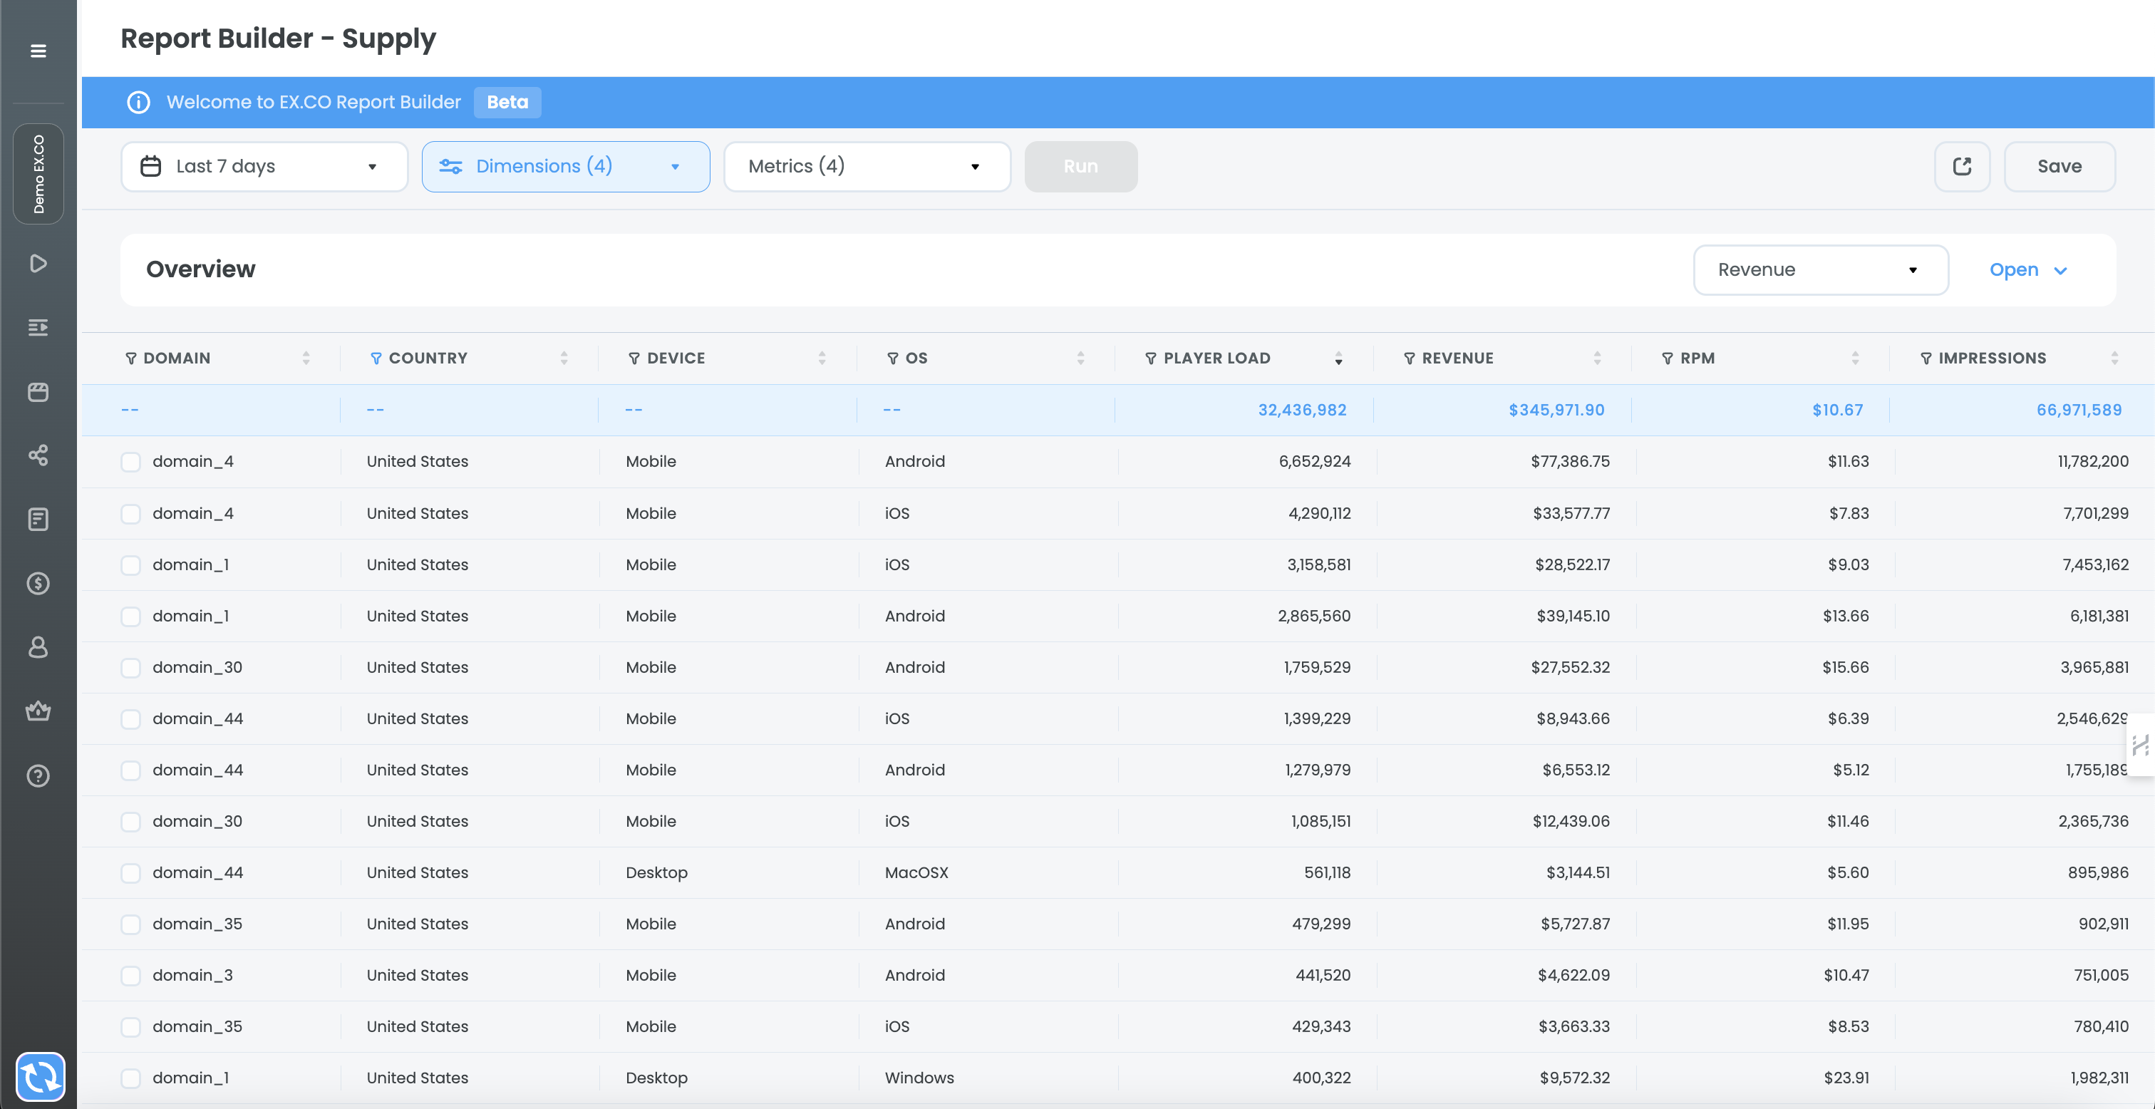
Task: Open the user profile icon in sidebar
Action: (x=38, y=647)
